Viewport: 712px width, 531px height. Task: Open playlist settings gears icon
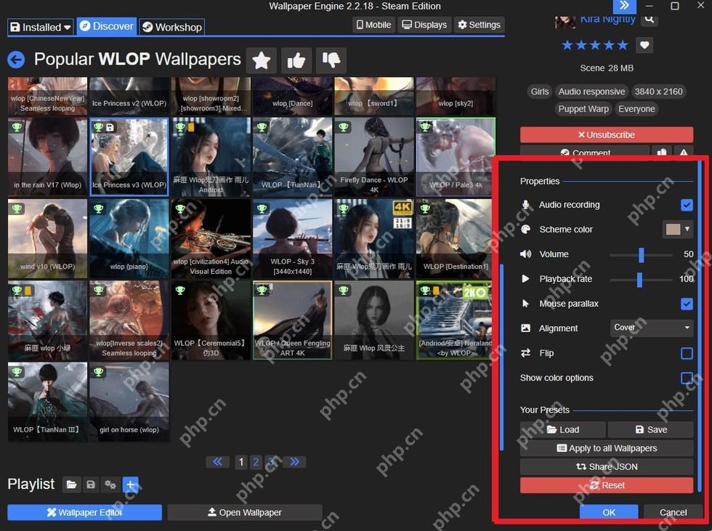click(x=110, y=485)
